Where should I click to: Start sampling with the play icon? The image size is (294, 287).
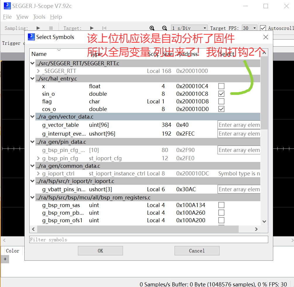[x=38, y=28]
